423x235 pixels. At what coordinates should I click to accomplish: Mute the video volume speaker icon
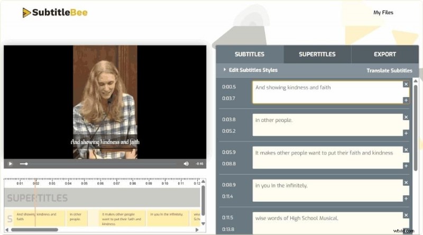pyautogui.click(x=186, y=164)
